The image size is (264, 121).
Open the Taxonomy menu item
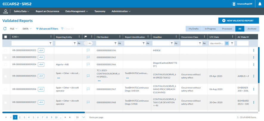tap(100, 11)
